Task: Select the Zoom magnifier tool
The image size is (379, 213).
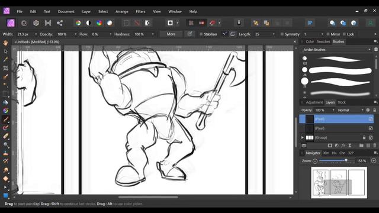Action: coord(5,144)
